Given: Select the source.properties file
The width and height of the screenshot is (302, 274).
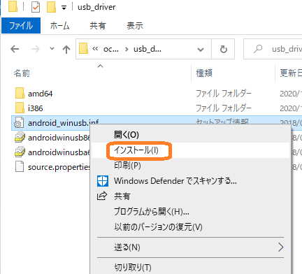Looking at the screenshot, I should [x=59, y=167].
